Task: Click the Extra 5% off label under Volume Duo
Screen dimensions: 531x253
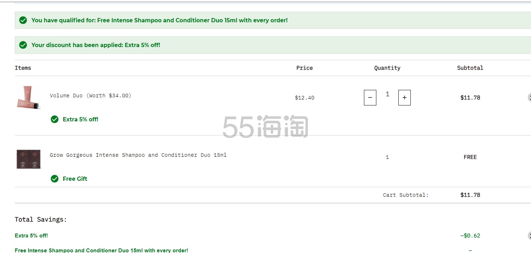Action: point(81,120)
